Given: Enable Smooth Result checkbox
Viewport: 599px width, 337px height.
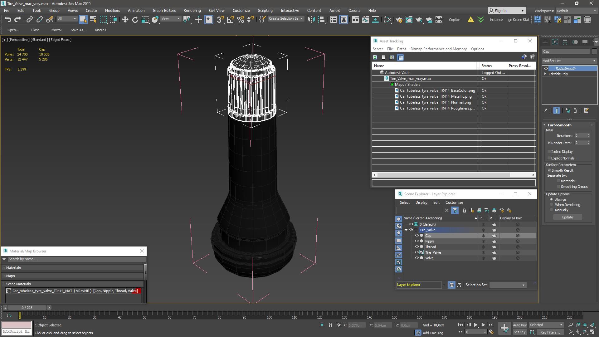Looking at the screenshot, I should click(550, 170).
